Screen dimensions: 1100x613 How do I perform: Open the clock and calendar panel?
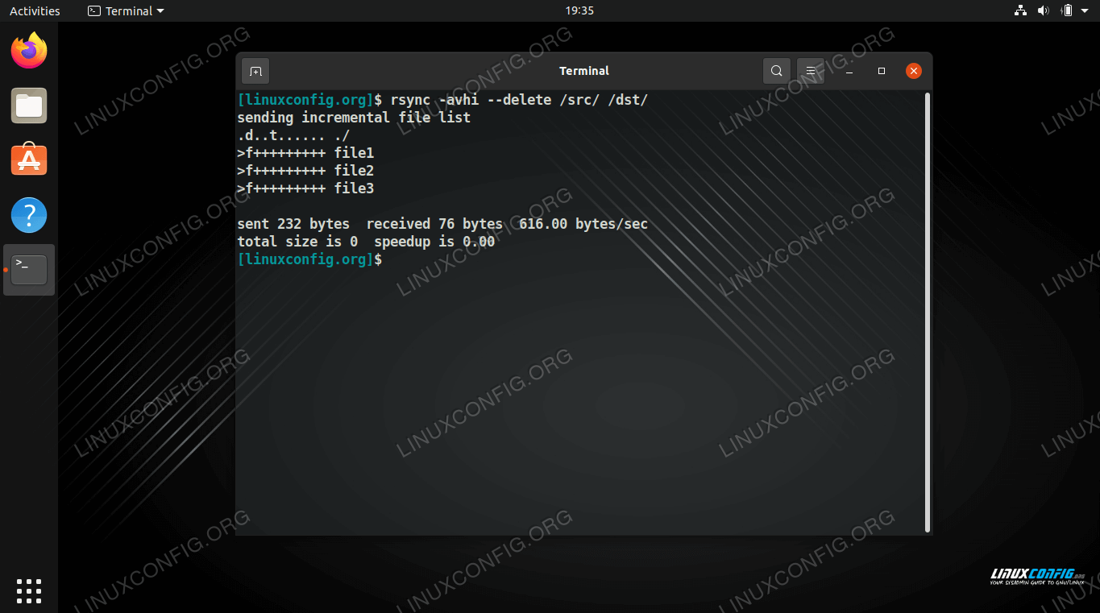click(x=579, y=10)
